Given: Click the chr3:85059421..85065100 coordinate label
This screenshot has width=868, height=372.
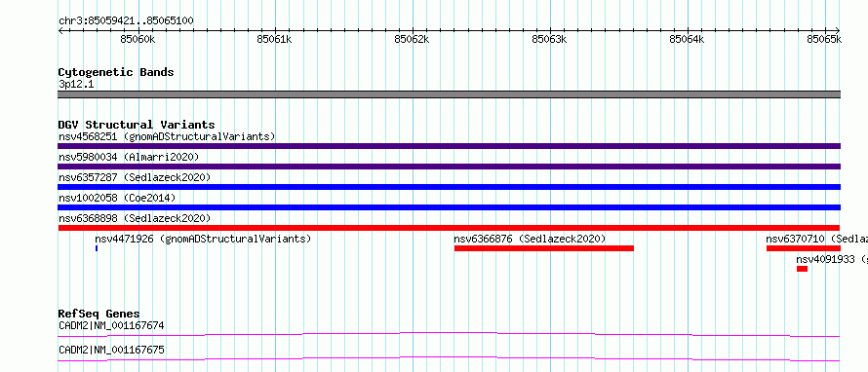Looking at the screenshot, I should click(126, 21).
